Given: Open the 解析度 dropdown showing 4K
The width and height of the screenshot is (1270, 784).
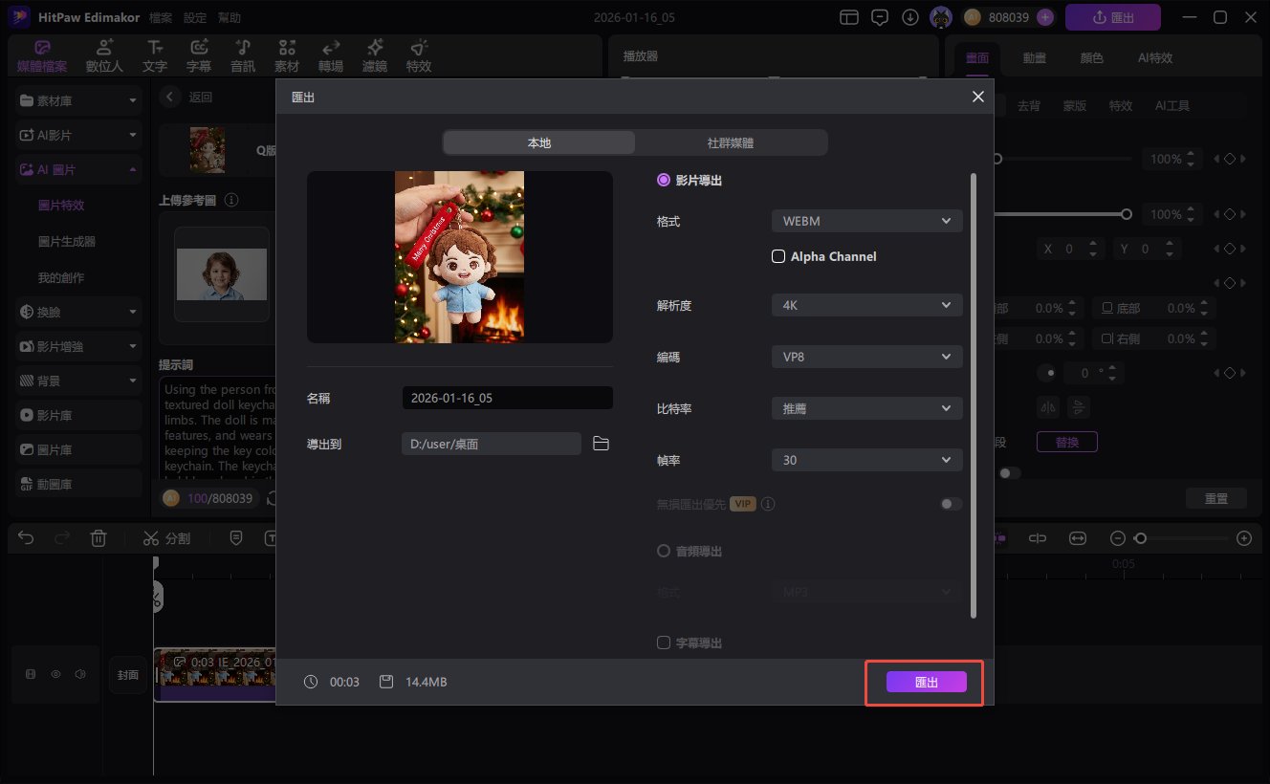Looking at the screenshot, I should 865,304.
